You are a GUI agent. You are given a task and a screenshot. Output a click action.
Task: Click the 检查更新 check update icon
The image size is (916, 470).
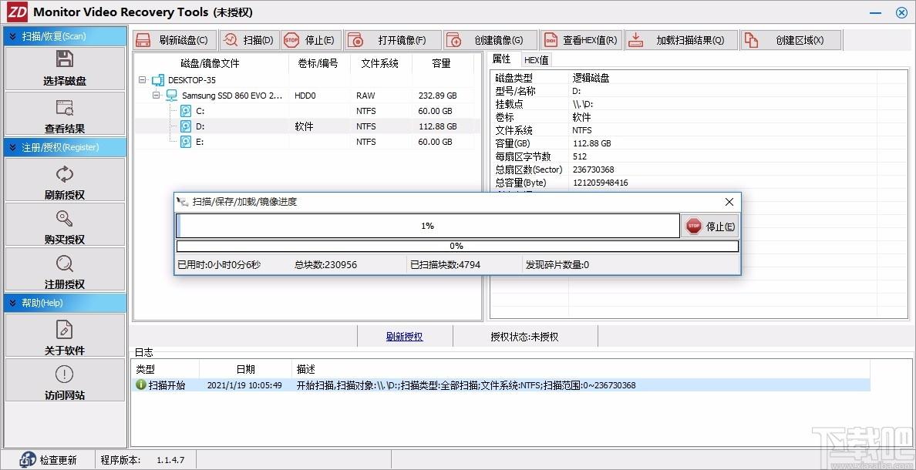click(x=28, y=460)
